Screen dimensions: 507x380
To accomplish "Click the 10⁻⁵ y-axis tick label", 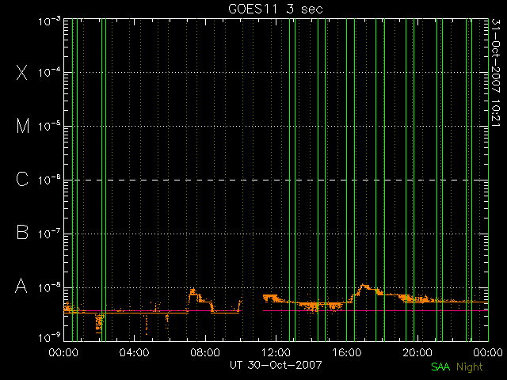I will (x=49, y=127).
